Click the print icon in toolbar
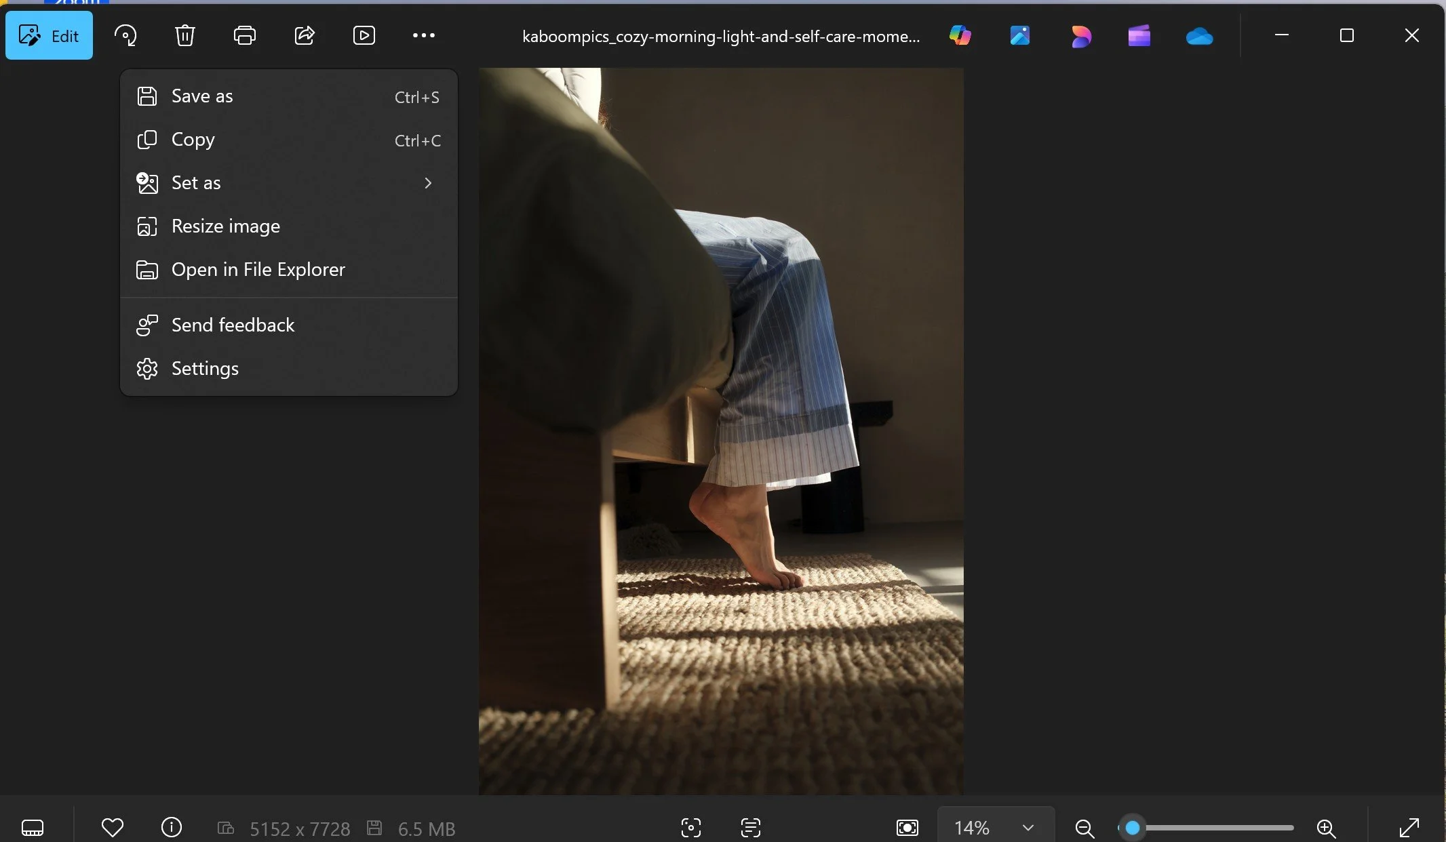The image size is (1446, 842). (x=244, y=35)
